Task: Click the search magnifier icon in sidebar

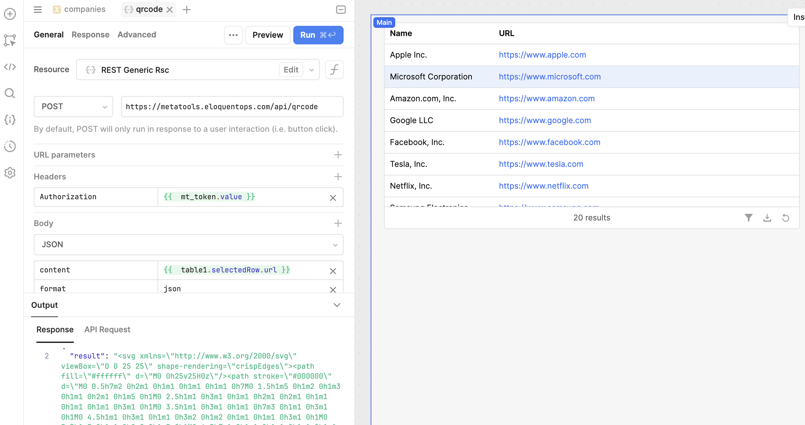Action: pos(10,93)
